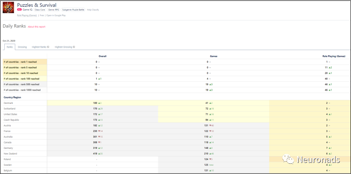Click the Open in Google Play link
This screenshot has width=351, height=174.
pyautogui.click(x=56, y=15)
